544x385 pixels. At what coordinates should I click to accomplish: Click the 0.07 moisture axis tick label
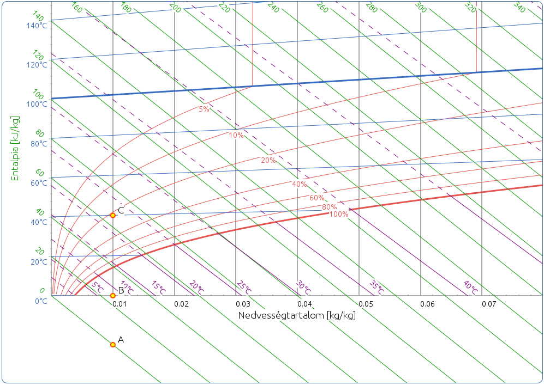[x=489, y=304]
